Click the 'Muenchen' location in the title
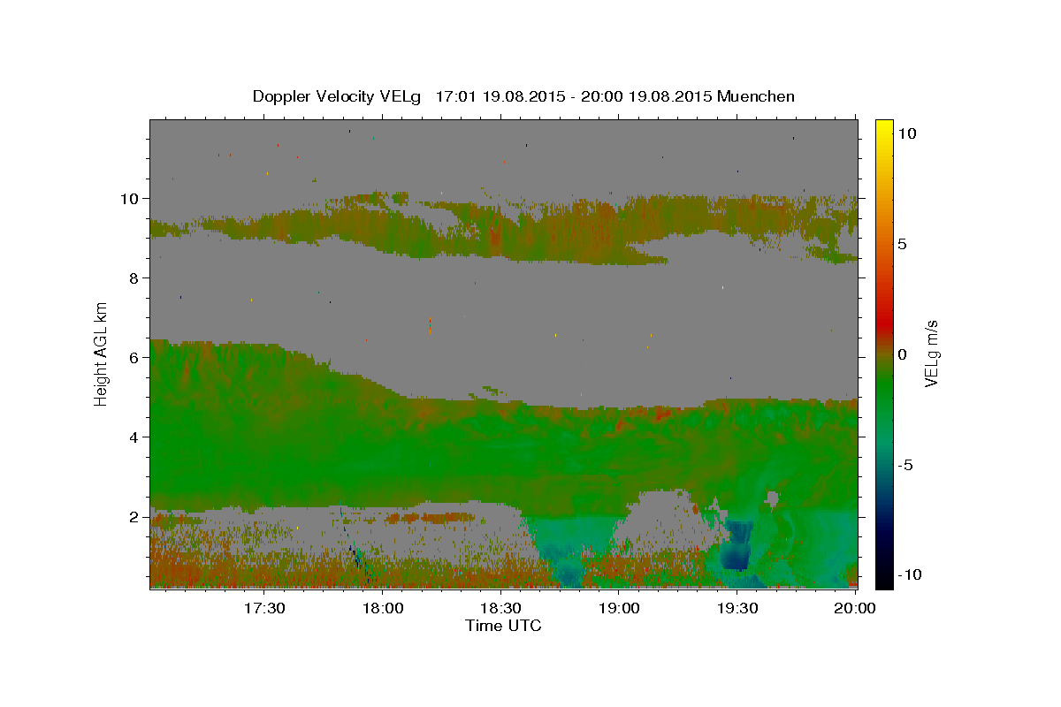The height and width of the screenshot is (707, 1061). click(x=756, y=96)
